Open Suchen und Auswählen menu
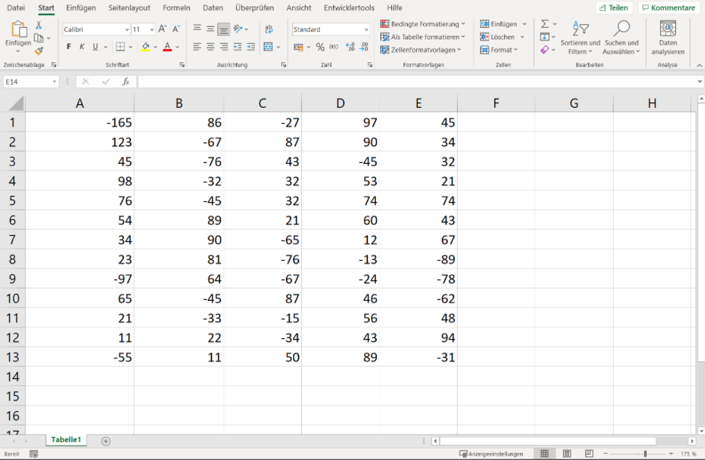The width and height of the screenshot is (705, 460). coord(621,38)
